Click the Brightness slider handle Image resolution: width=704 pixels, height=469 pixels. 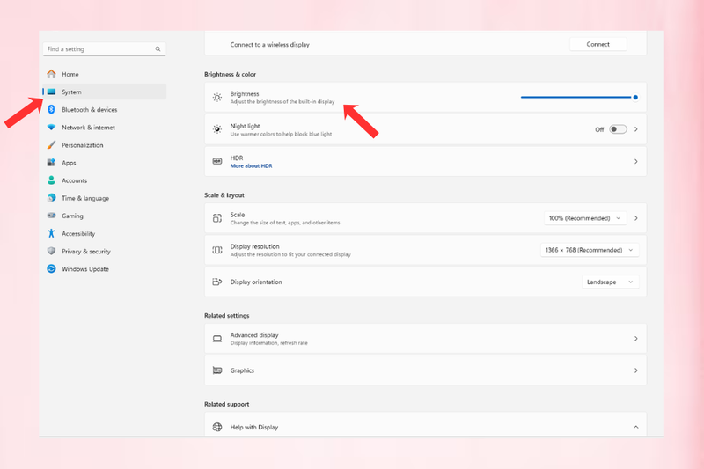635,98
